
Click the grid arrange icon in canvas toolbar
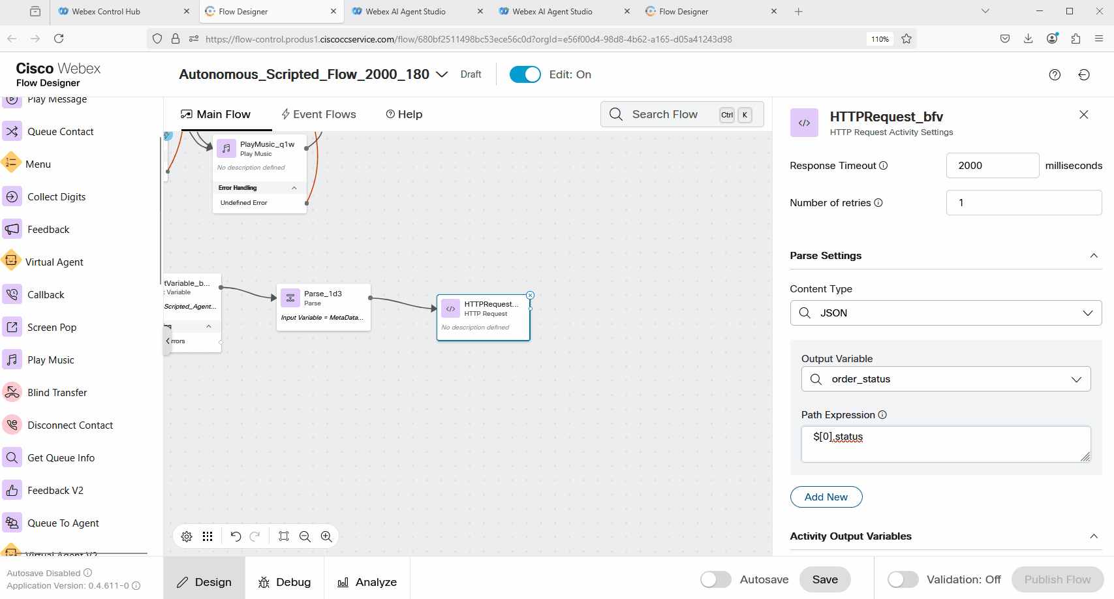coord(208,536)
